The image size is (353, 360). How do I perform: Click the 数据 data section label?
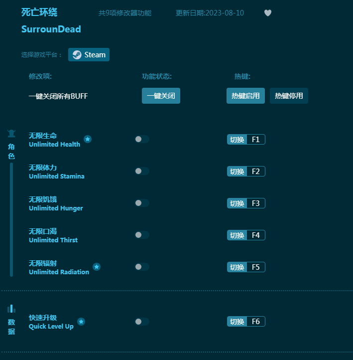11,327
